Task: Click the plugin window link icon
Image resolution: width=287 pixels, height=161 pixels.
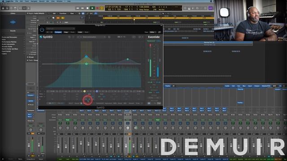Action: (160, 32)
